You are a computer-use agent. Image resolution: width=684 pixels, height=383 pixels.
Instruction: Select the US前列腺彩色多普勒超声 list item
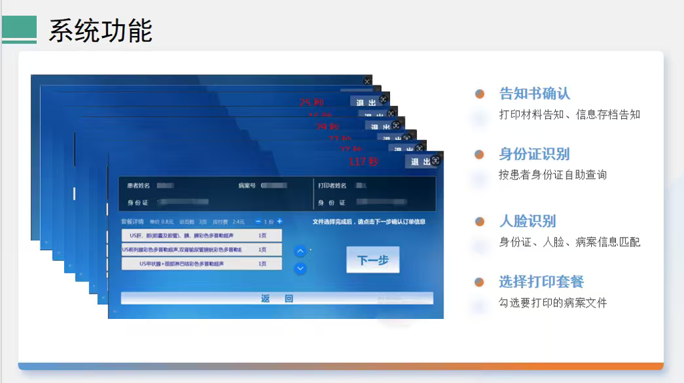(x=201, y=250)
